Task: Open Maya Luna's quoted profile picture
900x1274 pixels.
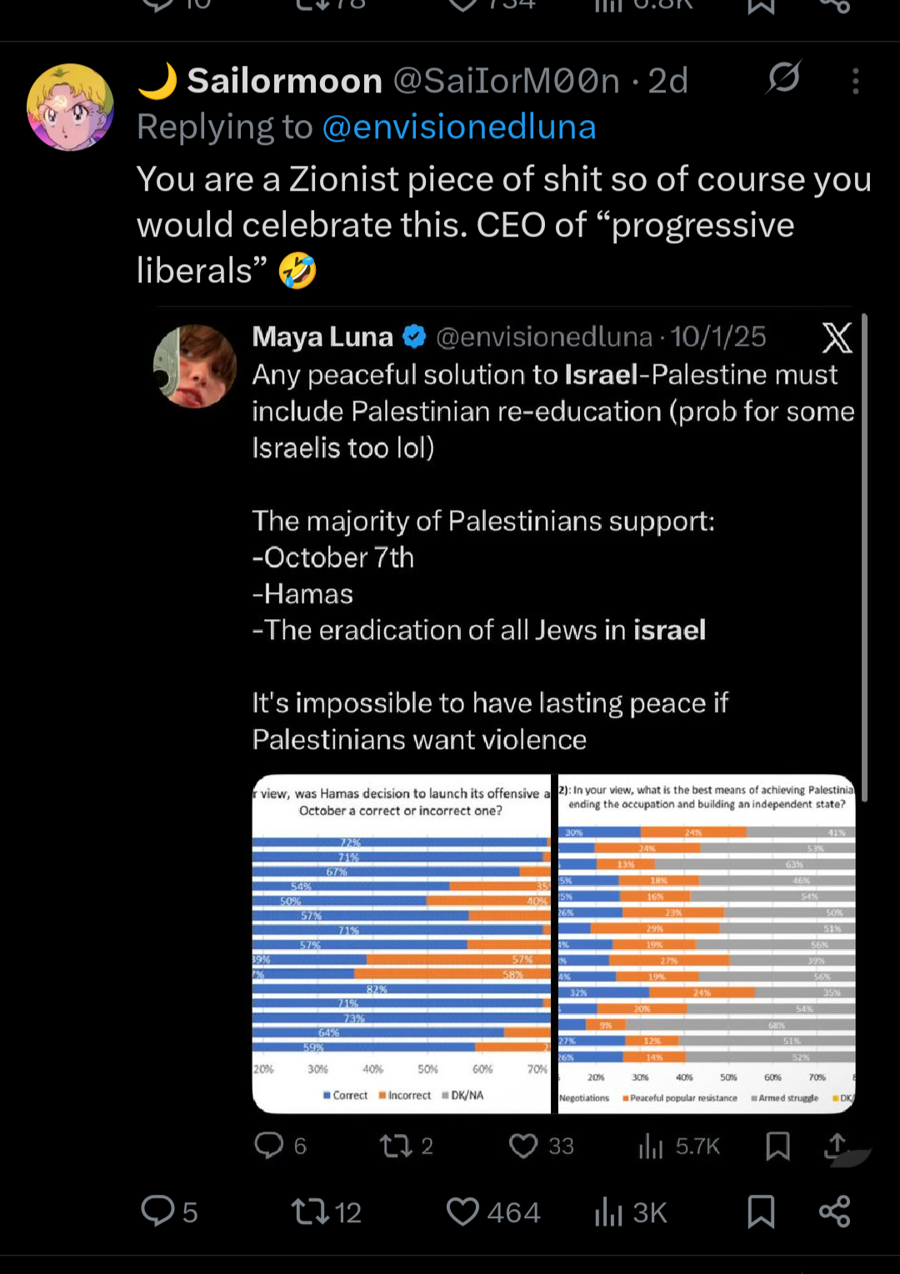Action: point(196,367)
